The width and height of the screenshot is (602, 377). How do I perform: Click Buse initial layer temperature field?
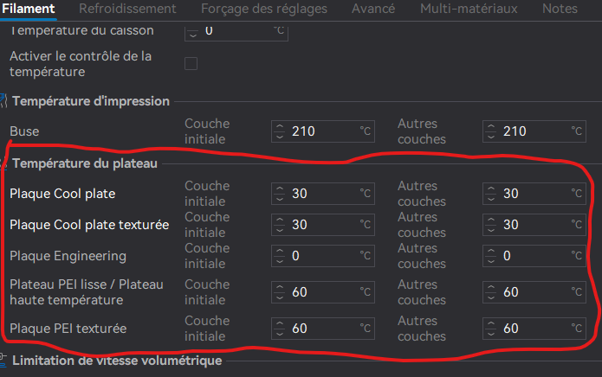point(323,131)
